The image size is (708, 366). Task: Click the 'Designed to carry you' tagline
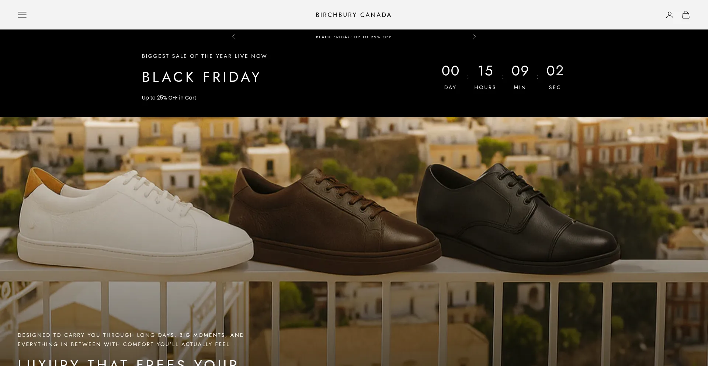[131, 339]
